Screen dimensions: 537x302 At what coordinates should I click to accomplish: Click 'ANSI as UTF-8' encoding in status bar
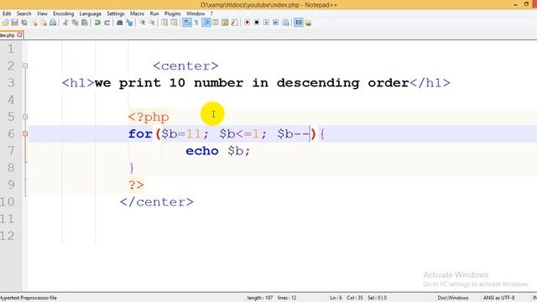click(x=498, y=298)
